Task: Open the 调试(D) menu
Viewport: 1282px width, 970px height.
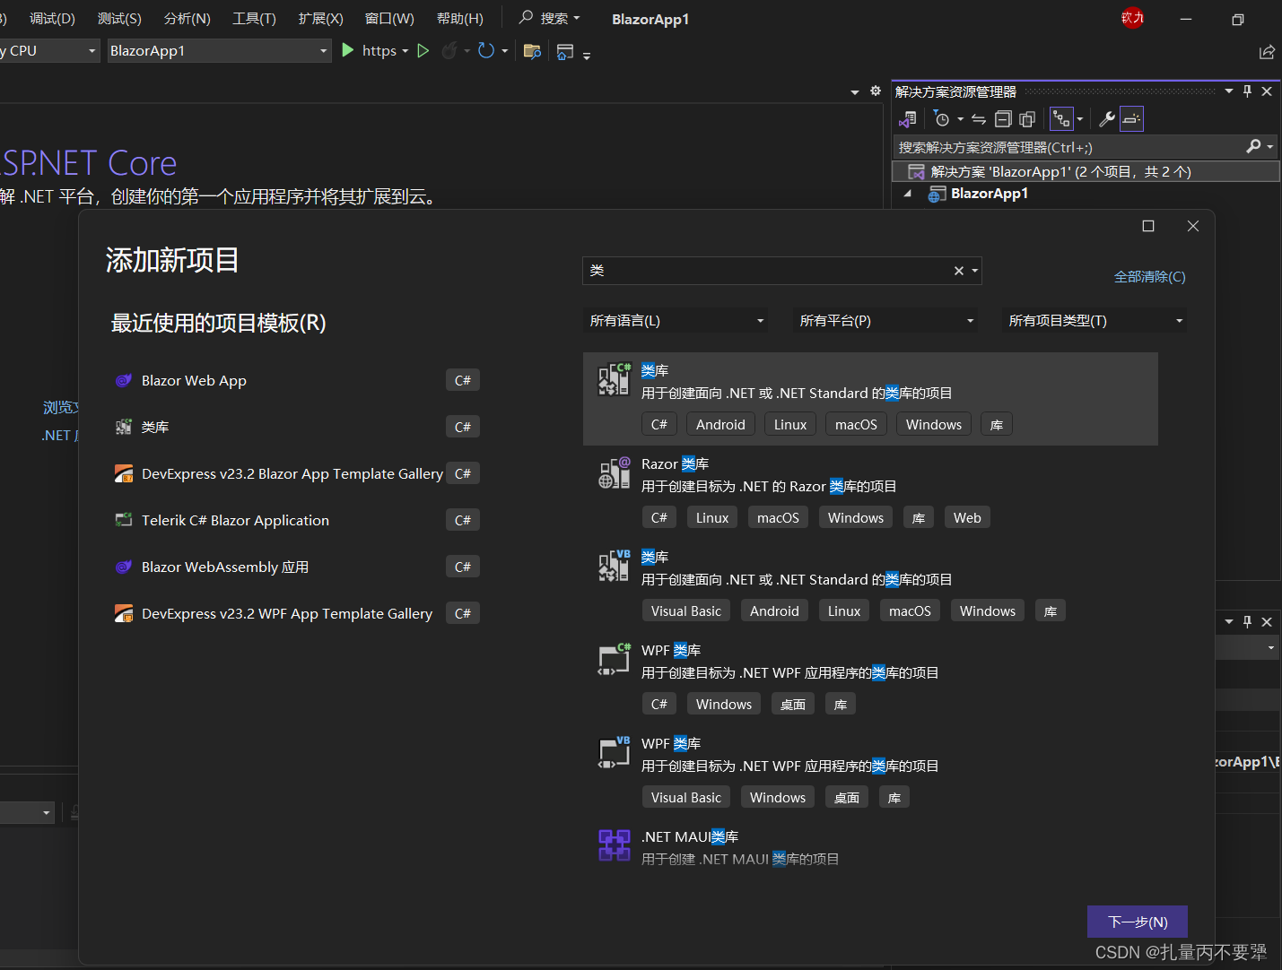Action: [52, 18]
